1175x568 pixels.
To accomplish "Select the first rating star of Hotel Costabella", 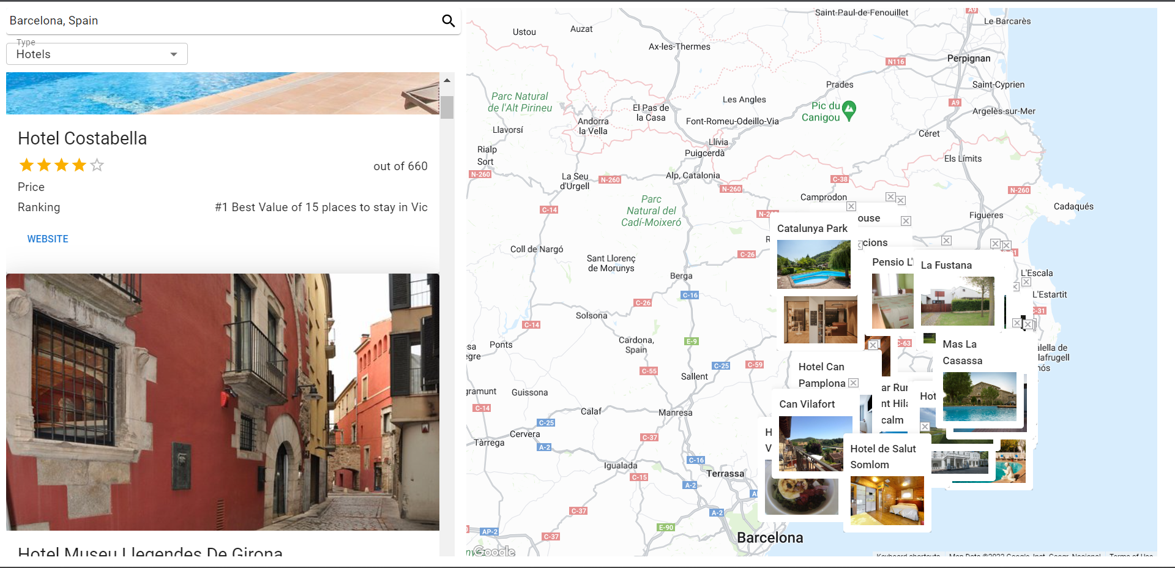I will pyautogui.click(x=26, y=165).
